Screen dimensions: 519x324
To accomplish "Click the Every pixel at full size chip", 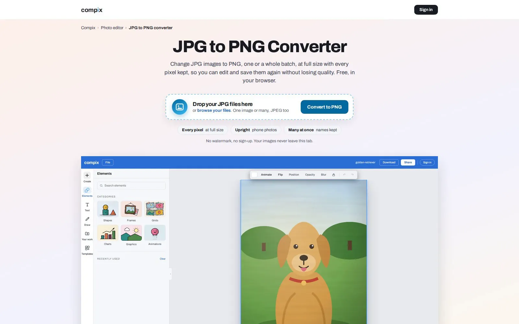I will [x=203, y=130].
